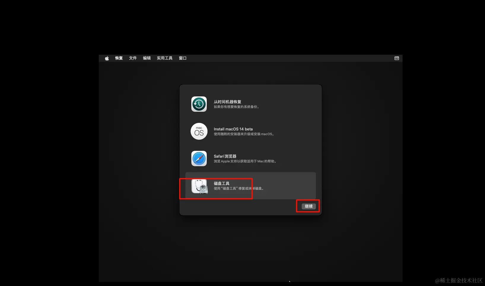
Task: Click description 浏览Apple支持以获取适用于Mac的帮助
Action: click(x=245, y=161)
